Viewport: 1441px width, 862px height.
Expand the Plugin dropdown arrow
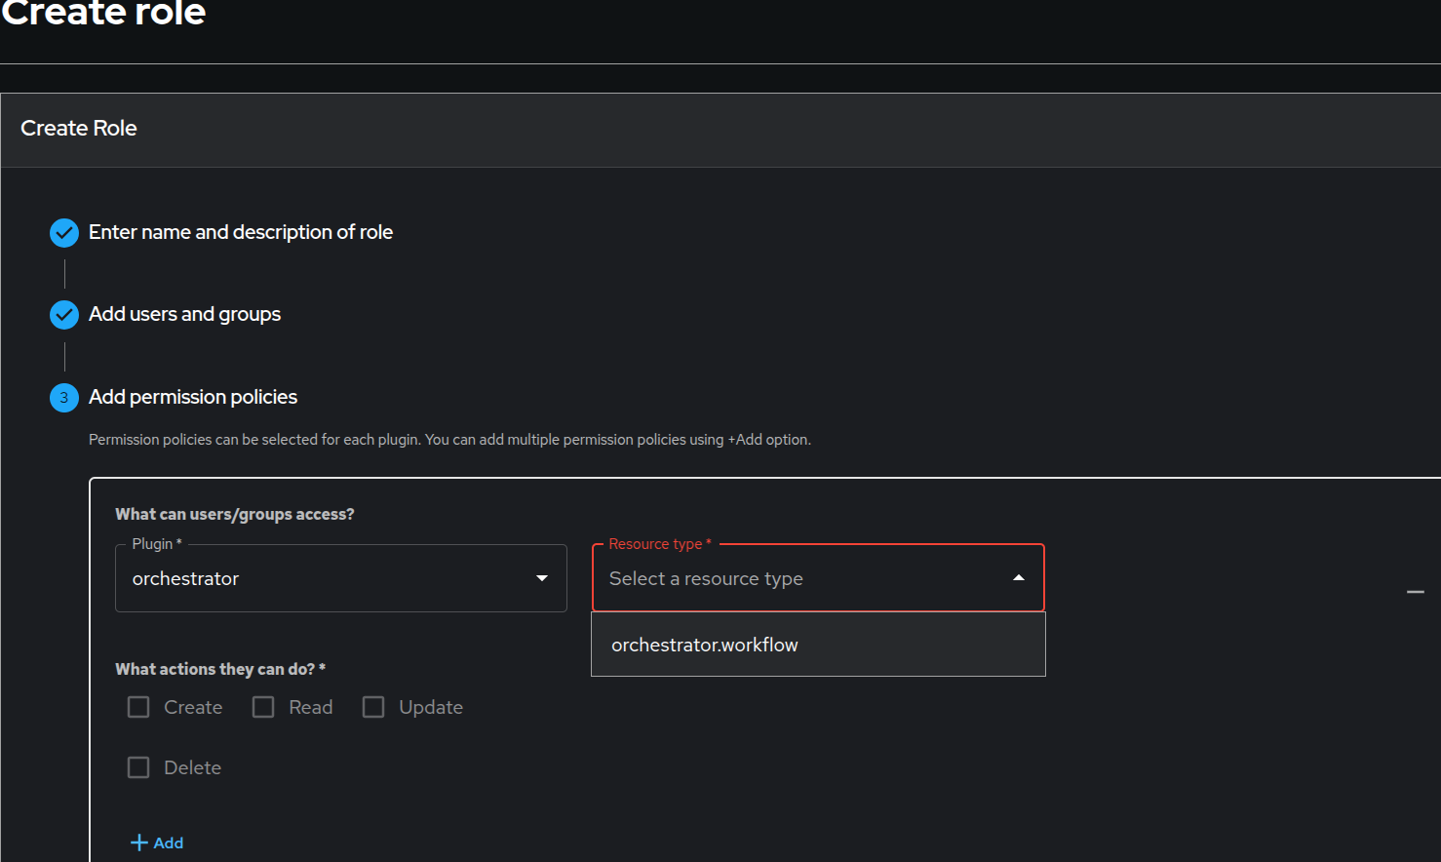point(542,578)
